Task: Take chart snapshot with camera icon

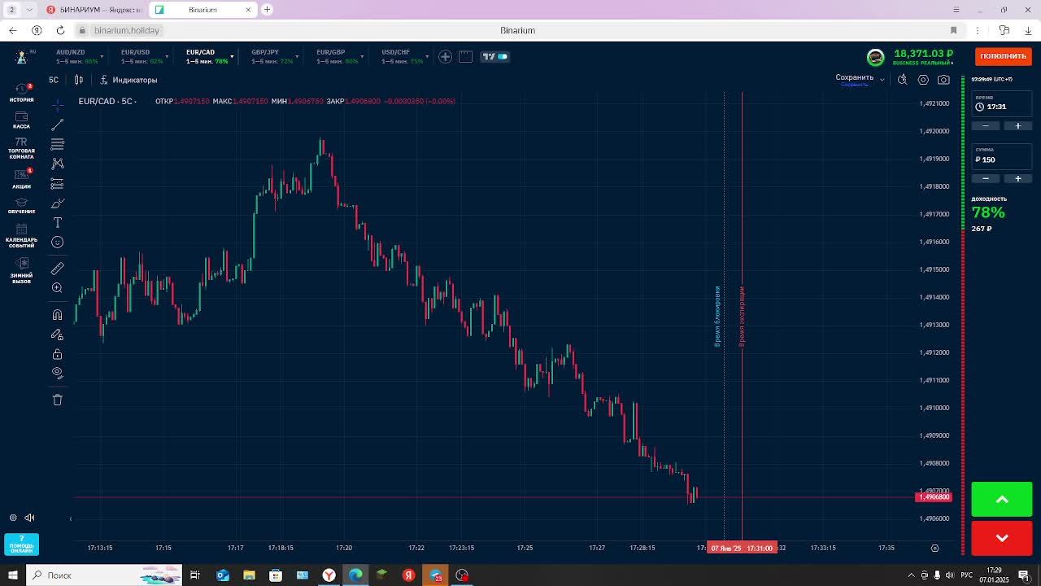Action: click(x=943, y=80)
